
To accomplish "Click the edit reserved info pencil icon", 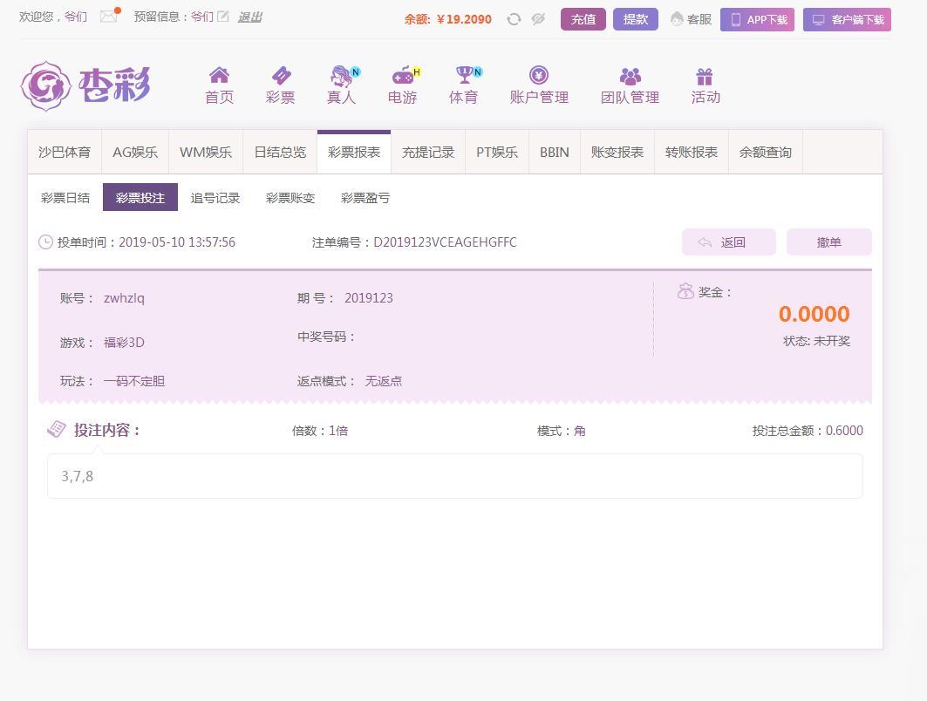I will (223, 17).
